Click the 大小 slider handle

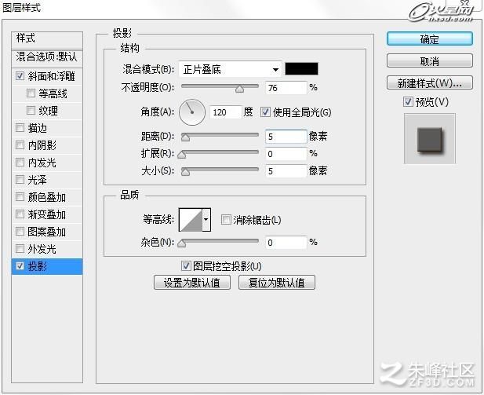coord(185,172)
